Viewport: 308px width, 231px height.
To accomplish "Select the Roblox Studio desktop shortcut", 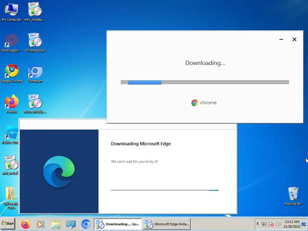I will pyautogui.click(x=10, y=135).
